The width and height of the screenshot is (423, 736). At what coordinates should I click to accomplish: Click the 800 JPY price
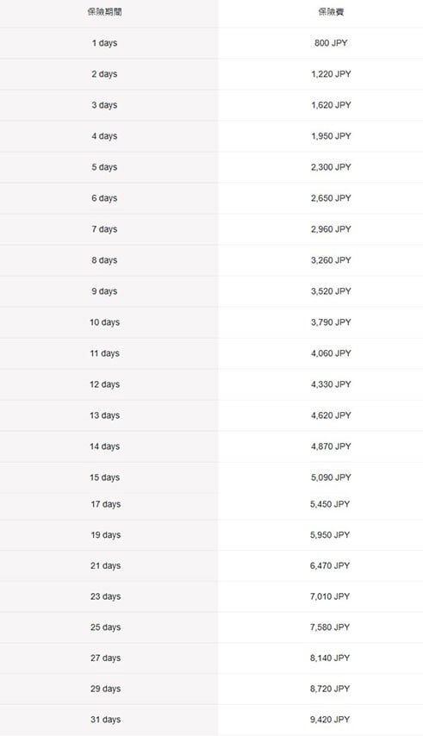pyautogui.click(x=331, y=43)
